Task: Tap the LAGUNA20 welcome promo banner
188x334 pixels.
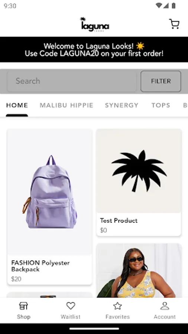Action: coord(94,50)
